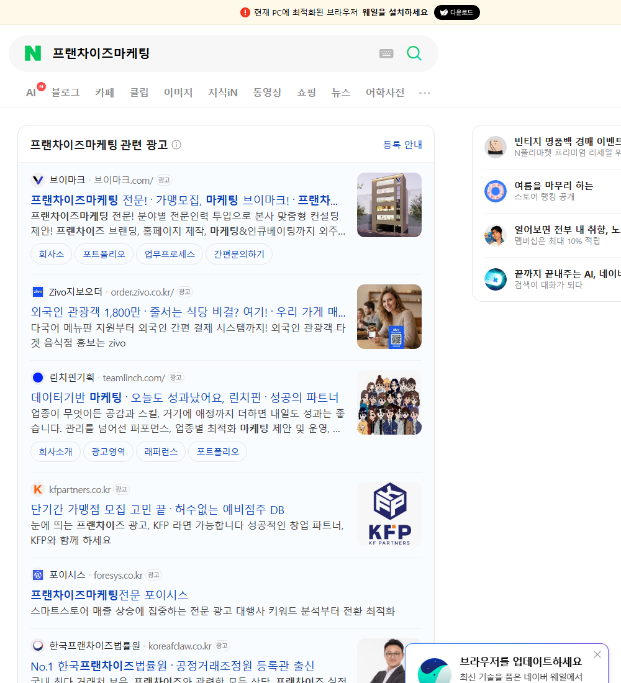This screenshot has width=621, height=683.
Task: Click 브이마크 회사소 button
Action: click(x=51, y=254)
